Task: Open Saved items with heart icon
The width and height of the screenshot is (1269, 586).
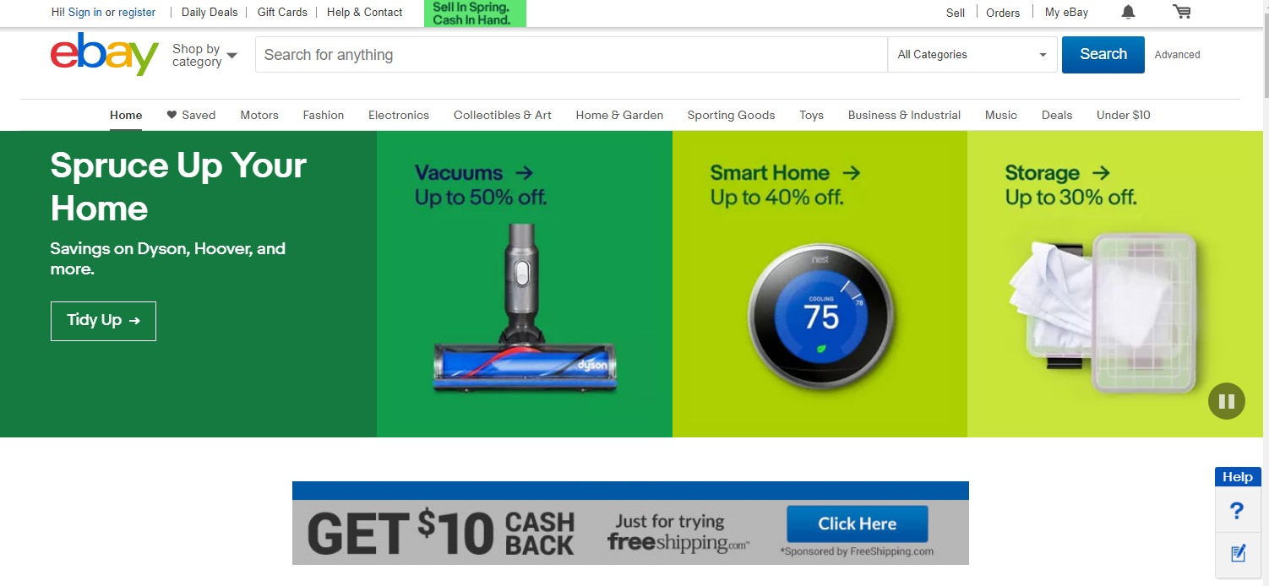Action: [191, 115]
